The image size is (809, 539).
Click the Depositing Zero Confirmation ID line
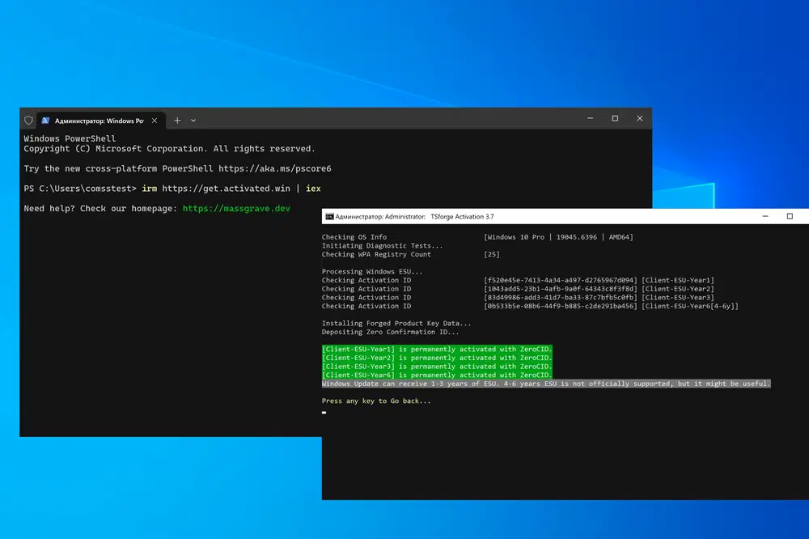pos(390,332)
